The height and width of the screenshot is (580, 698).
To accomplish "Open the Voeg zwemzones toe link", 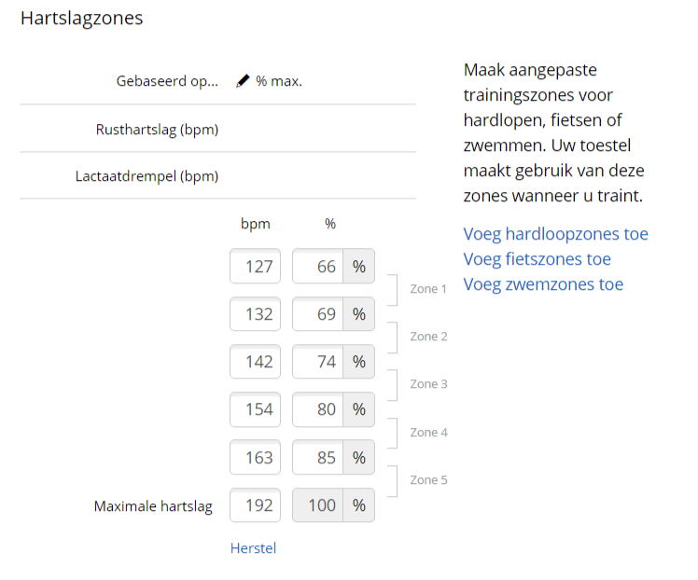I will pos(543,284).
